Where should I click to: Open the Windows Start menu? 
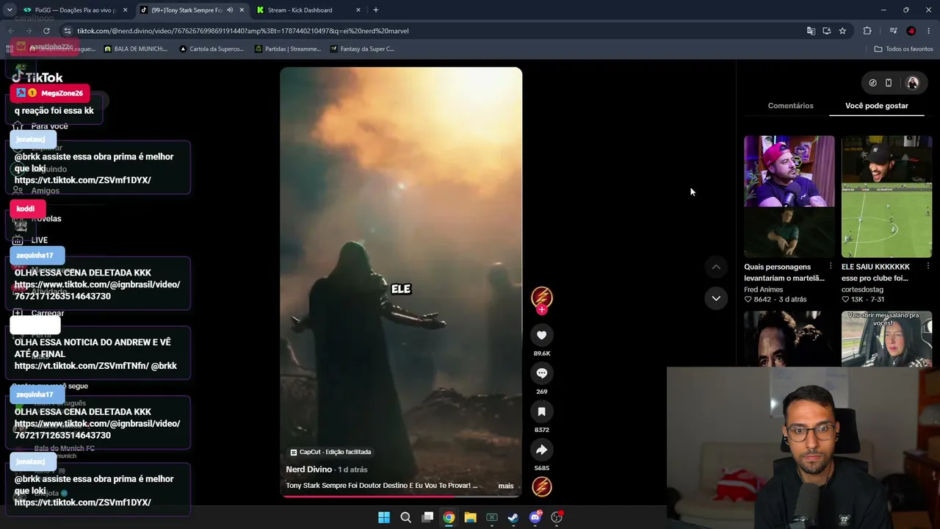(x=384, y=517)
